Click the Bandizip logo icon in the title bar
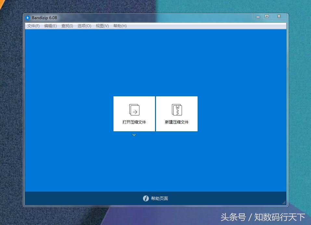 pyautogui.click(x=28, y=18)
